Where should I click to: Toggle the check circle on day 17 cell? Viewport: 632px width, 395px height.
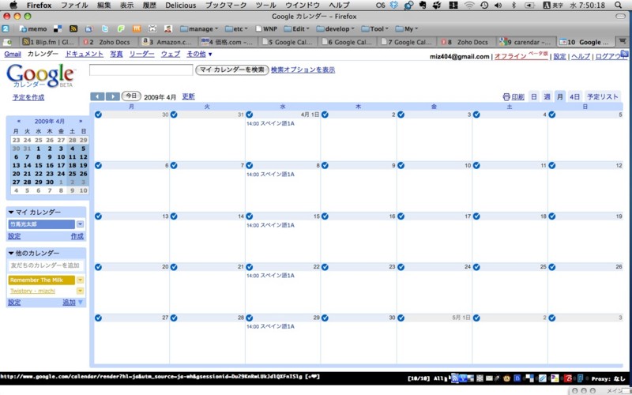pos(401,216)
